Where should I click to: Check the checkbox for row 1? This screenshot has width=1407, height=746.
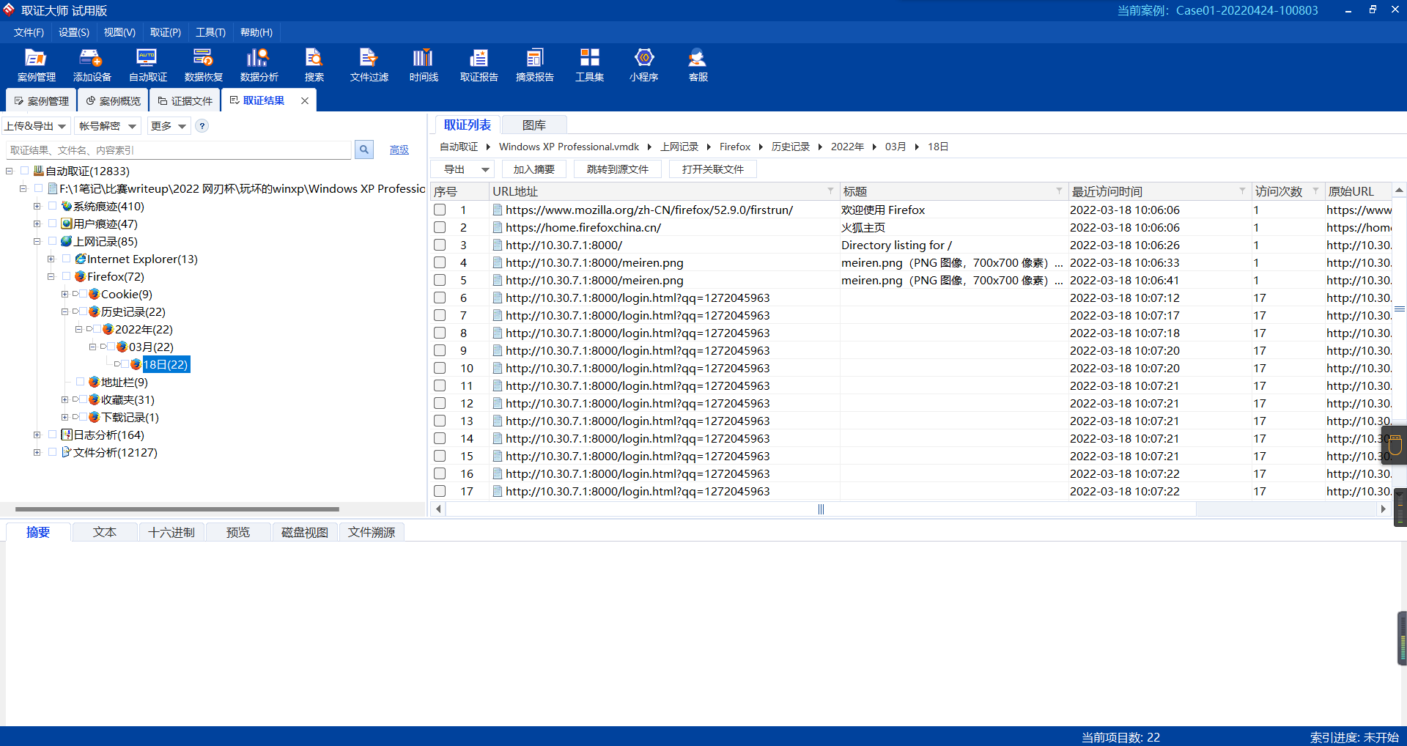point(440,210)
